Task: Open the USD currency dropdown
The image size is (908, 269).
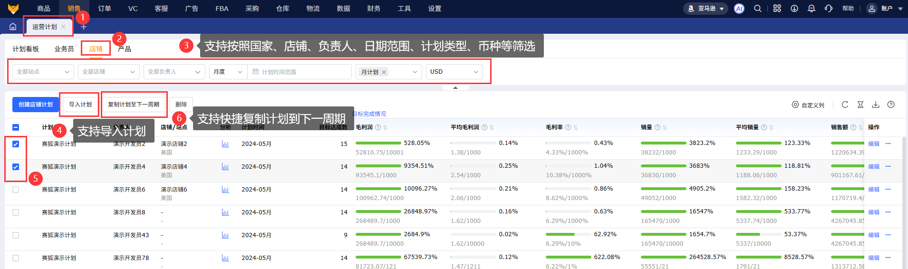Action: [x=454, y=72]
